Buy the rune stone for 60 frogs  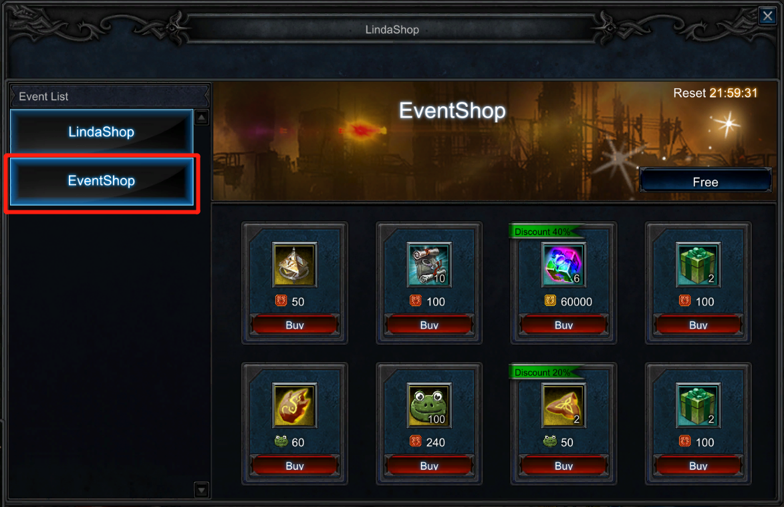295,466
